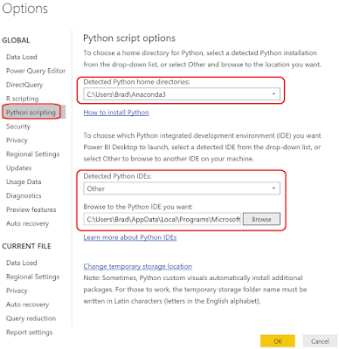Viewport: 339px width, 349px height.
Task: Click Browse to locate a Python IDE
Action: pos(261,219)
